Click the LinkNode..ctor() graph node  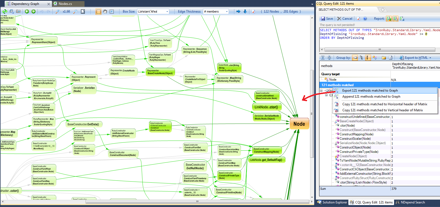pyautogui.click(x=266, y=107)
